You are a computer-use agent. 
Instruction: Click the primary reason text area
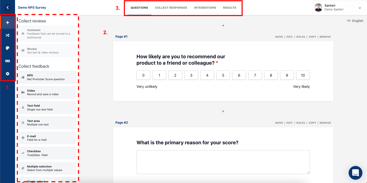[x=223, y=162]
